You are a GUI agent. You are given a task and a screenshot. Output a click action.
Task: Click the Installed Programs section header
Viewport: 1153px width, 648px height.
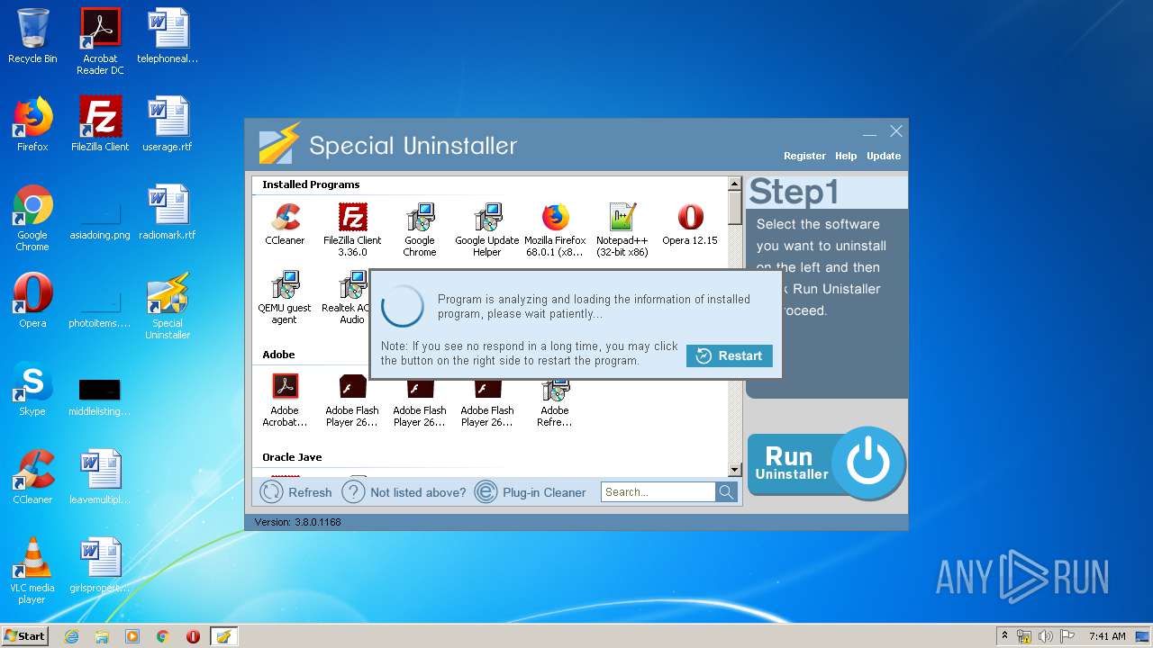click(x=311, y=184)
